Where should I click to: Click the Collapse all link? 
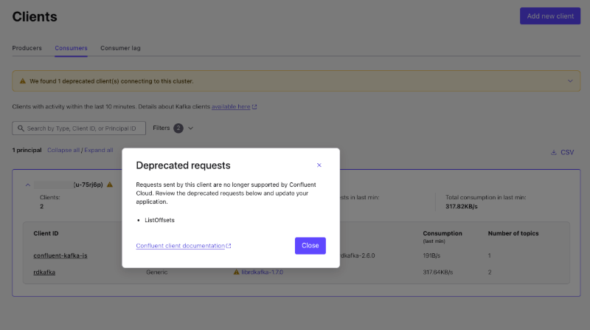[x=63, y=150]
